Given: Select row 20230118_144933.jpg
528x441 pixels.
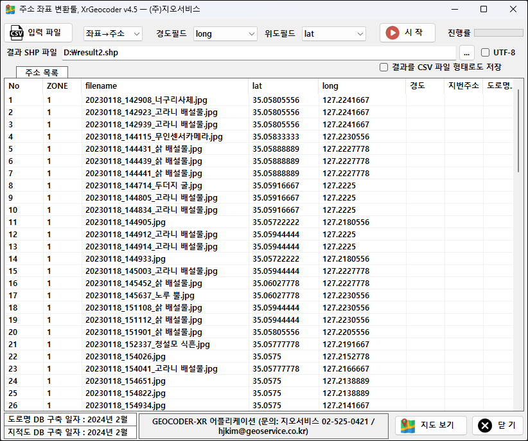Looking at the screenshot, I should coord(259,258).
